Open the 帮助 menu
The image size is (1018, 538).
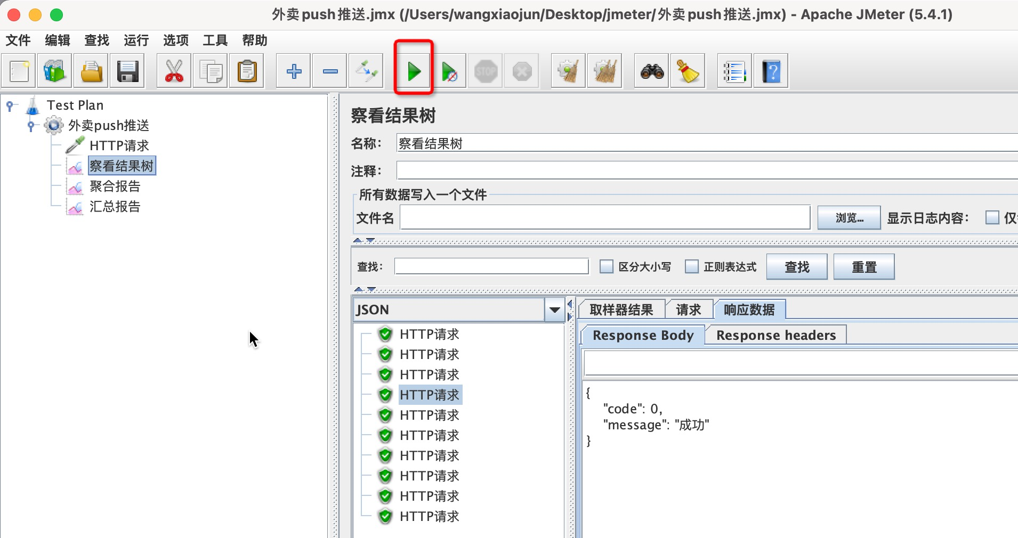click(x=255, y=40)
